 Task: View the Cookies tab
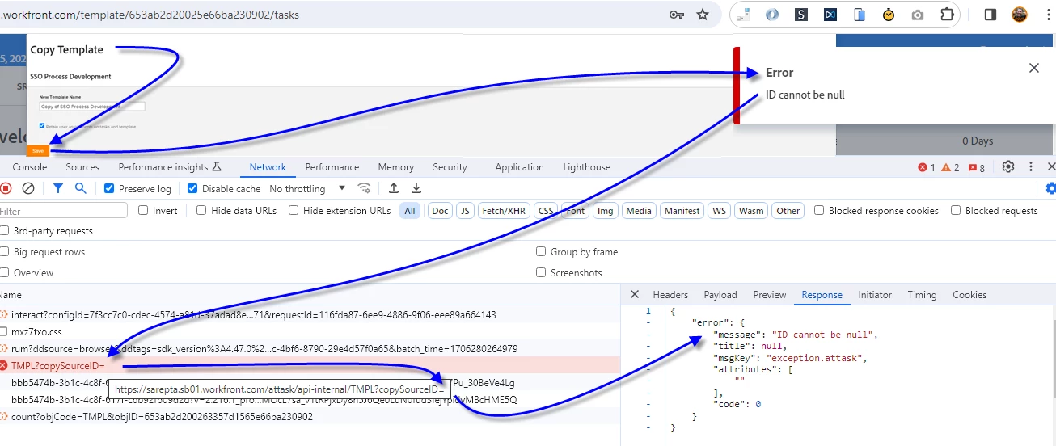point(969,295)
